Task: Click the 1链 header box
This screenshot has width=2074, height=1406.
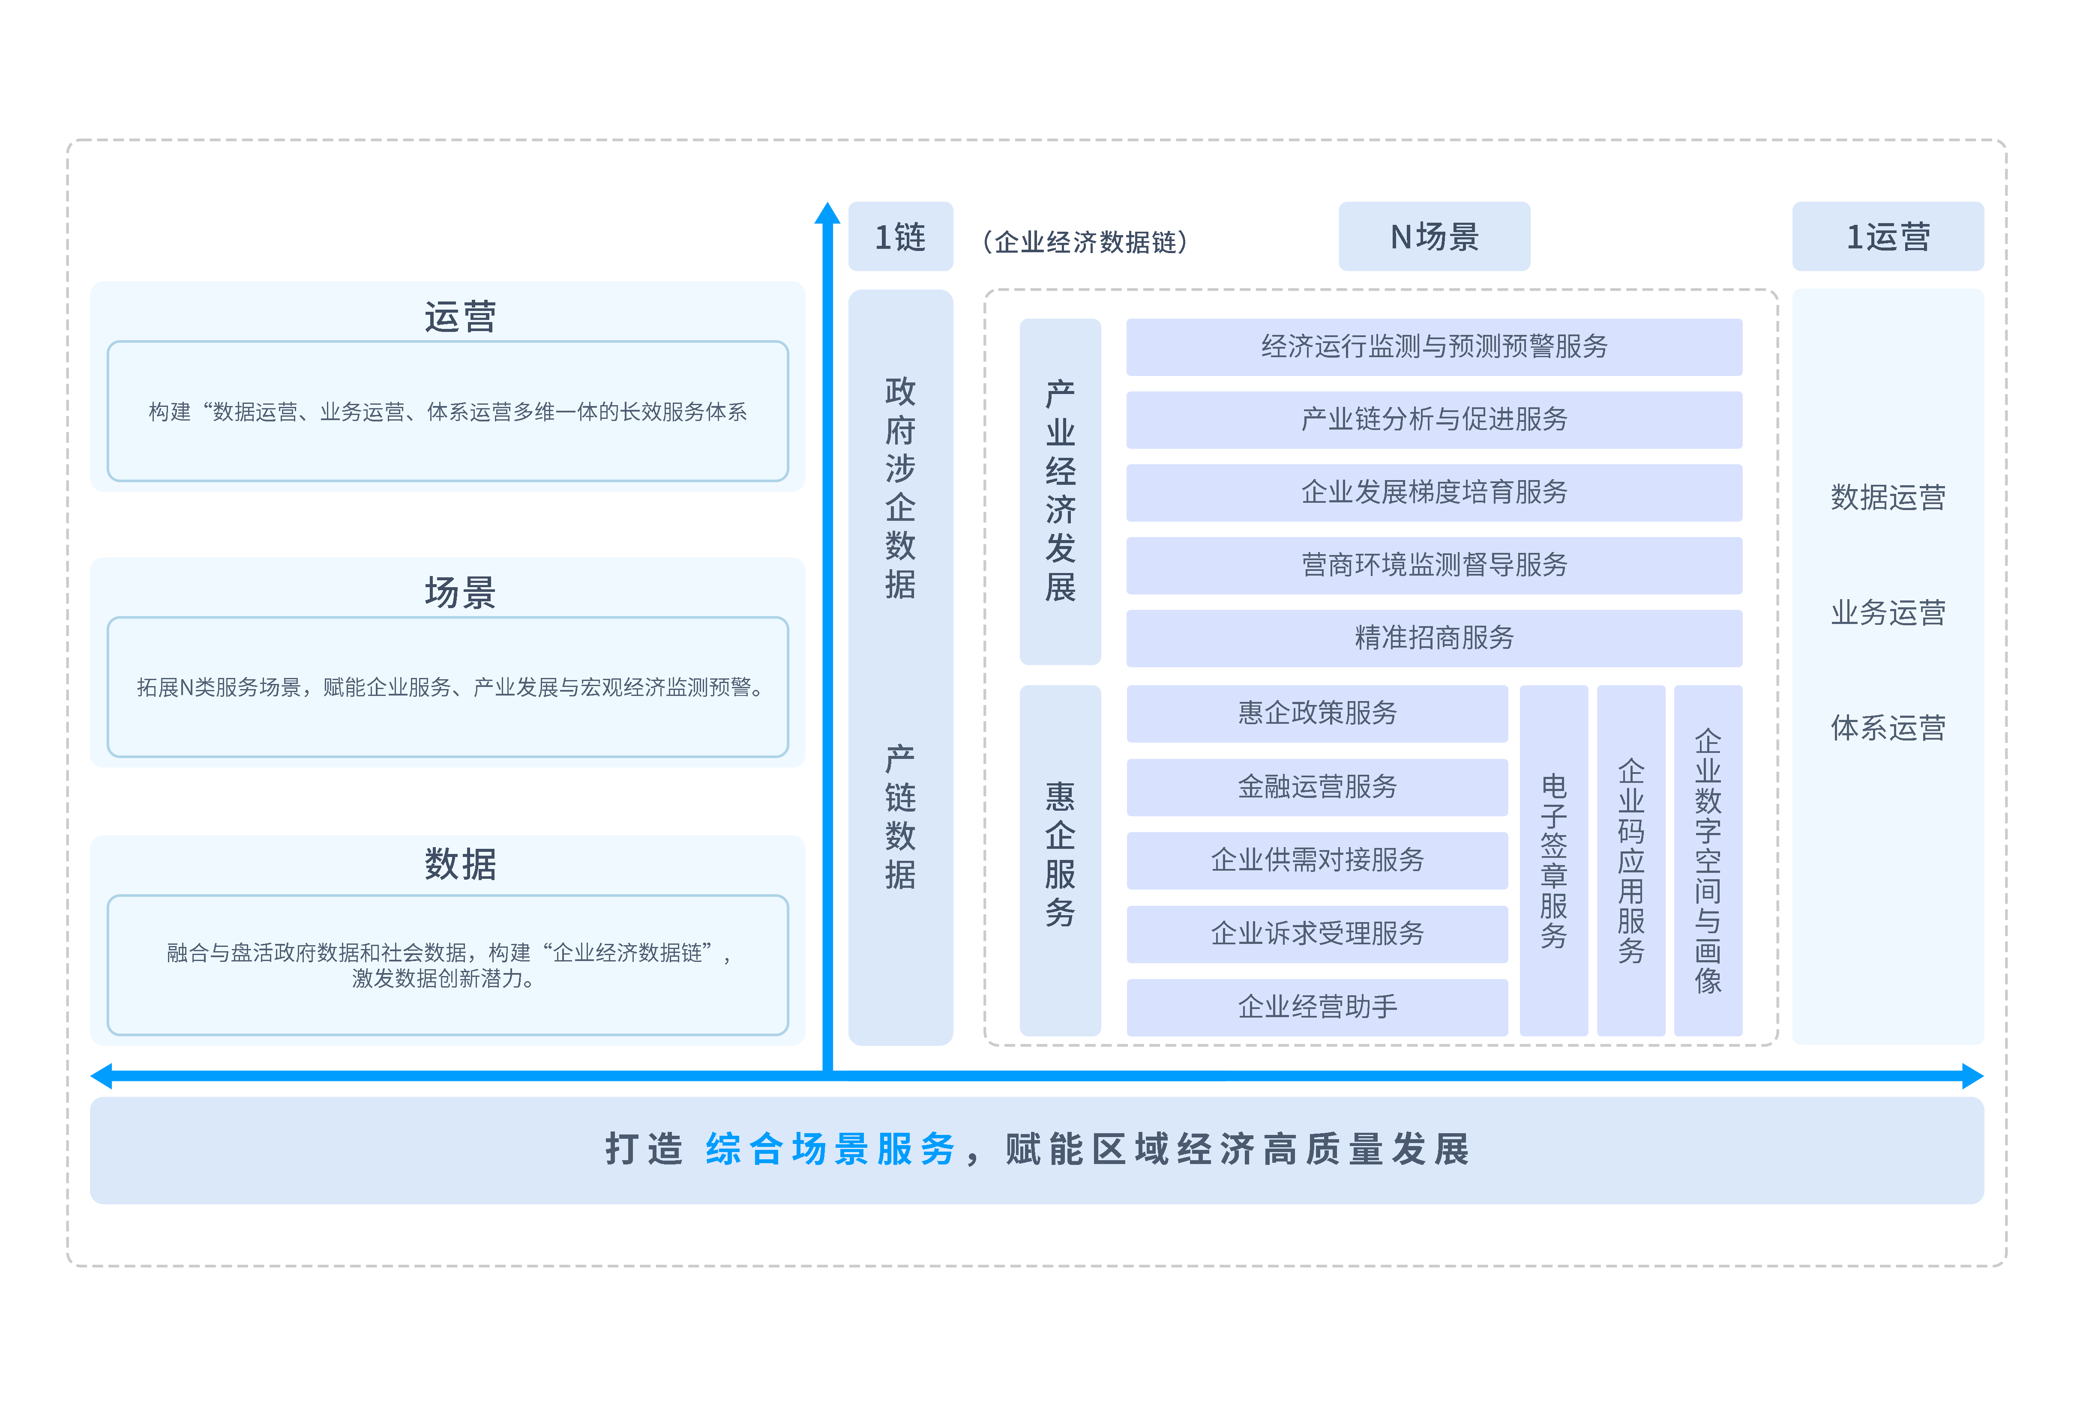Action: [900, 236]
